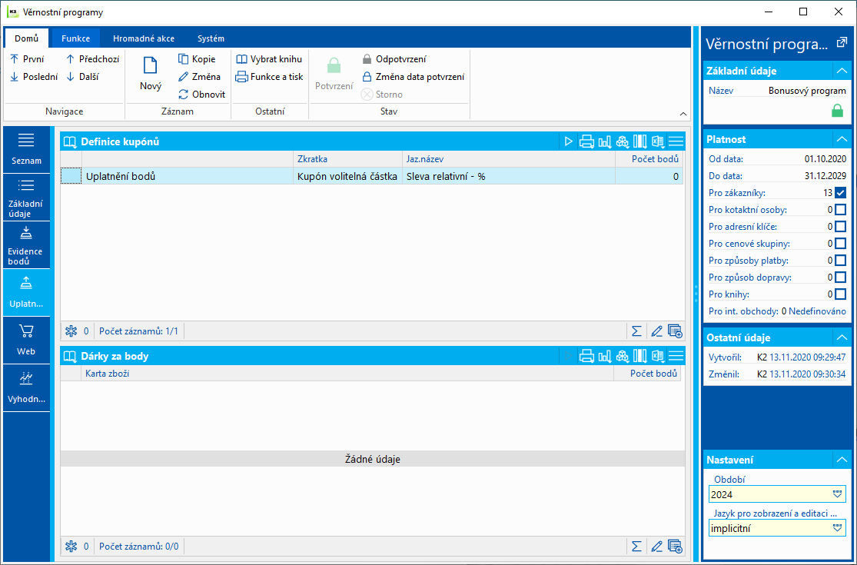Click Kopie to copy record
This screenshot has height=565, width=857.
coord(197,59)
